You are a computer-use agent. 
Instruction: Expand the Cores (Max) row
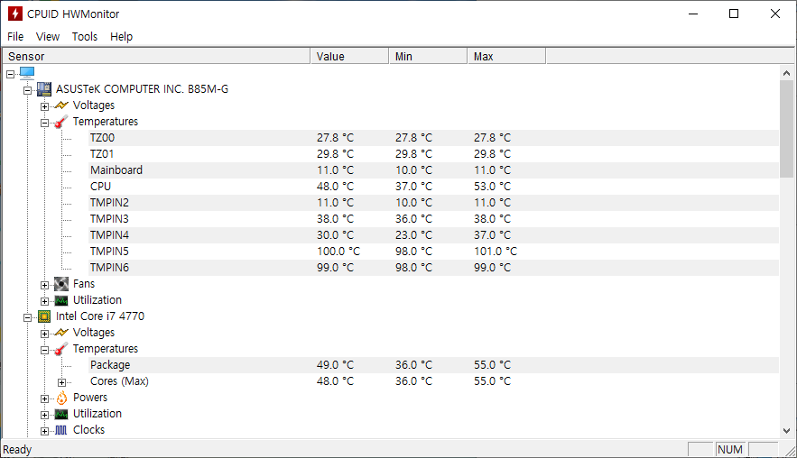coord(61,382)
